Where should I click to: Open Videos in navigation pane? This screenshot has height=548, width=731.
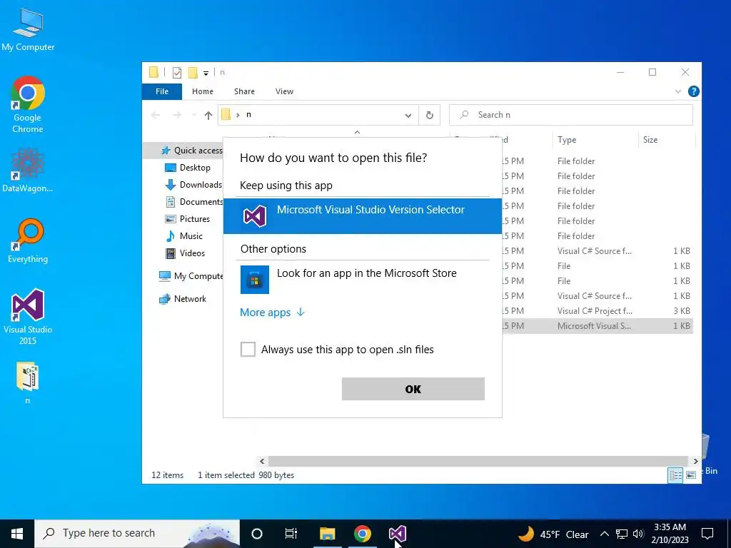coord(185,253)
